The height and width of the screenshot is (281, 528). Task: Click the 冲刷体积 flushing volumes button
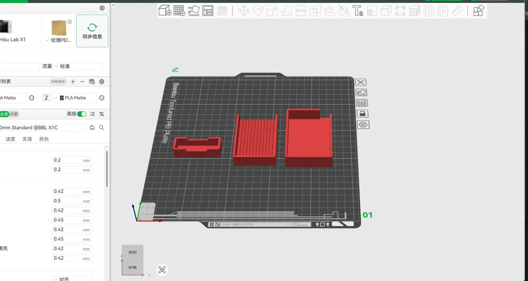click(58, 82)
